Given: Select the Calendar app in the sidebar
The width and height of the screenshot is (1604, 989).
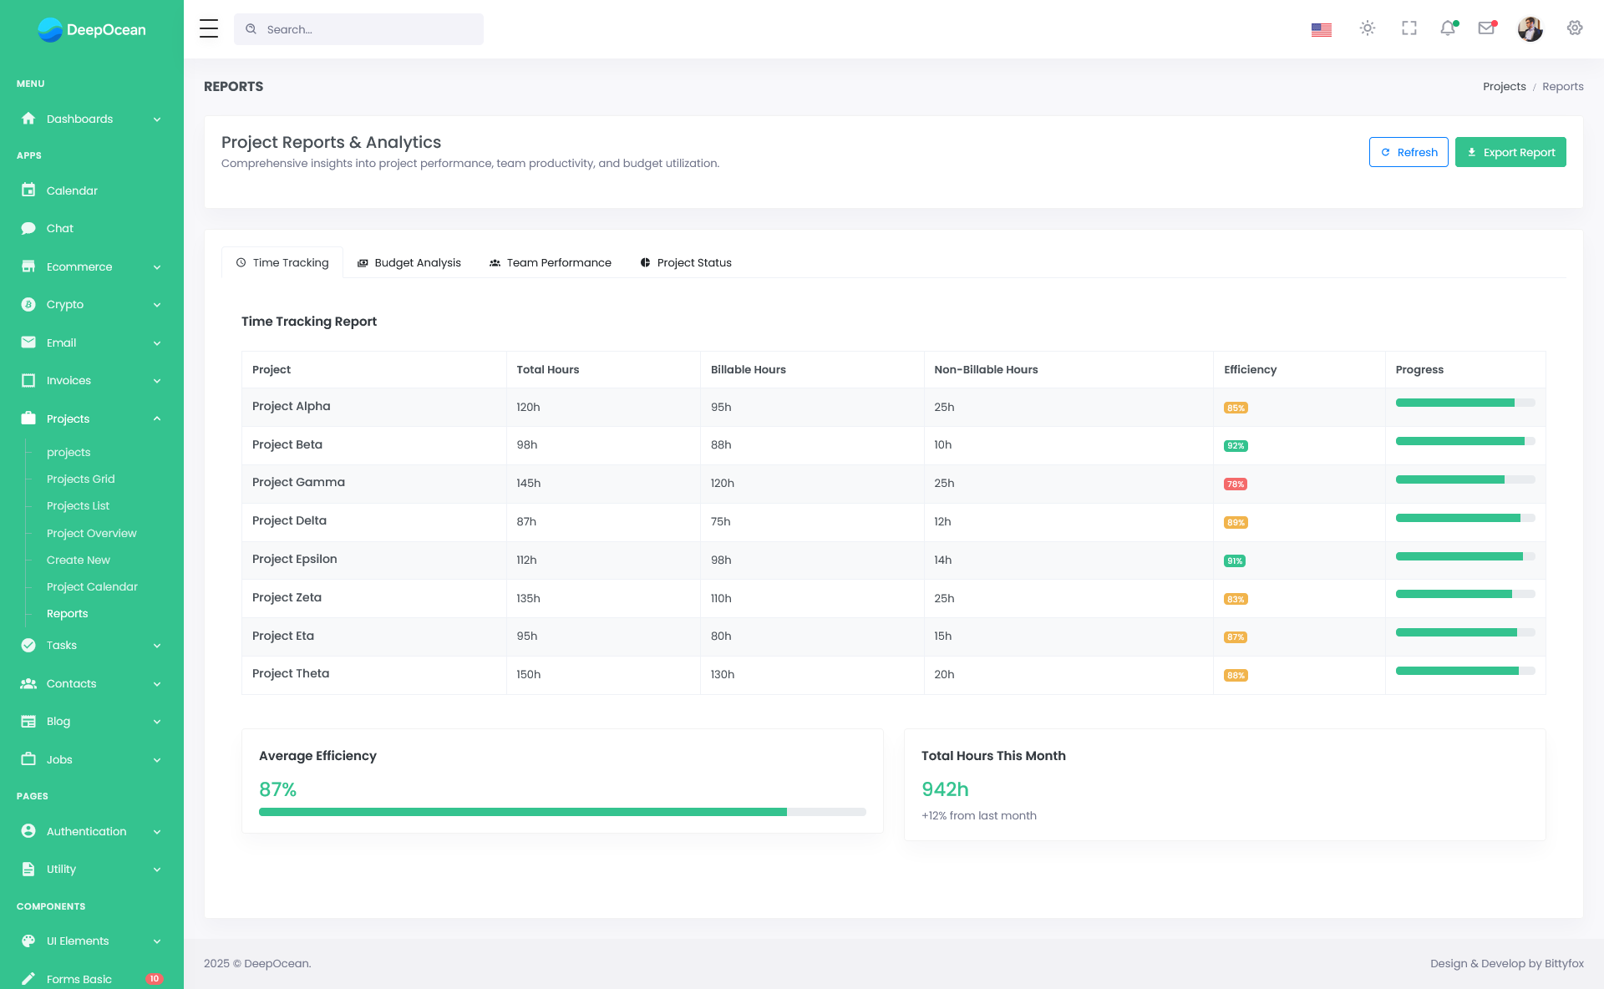Looking at the screenshot, I should click(70, 190).
